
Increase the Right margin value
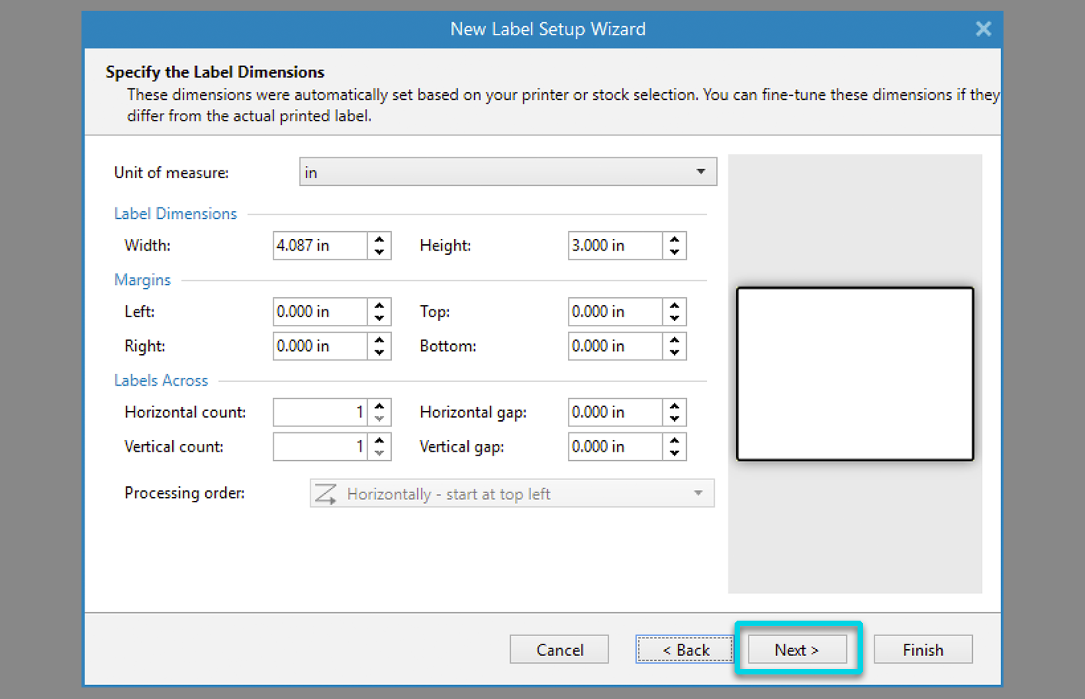pyautogui.click(x=379, y=340)
